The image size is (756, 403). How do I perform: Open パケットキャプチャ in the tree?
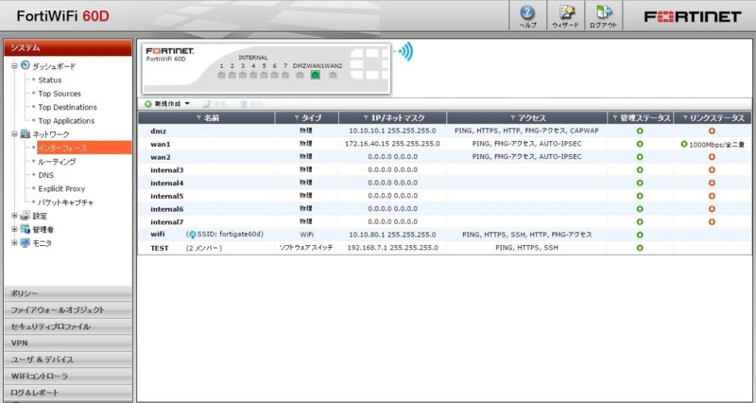click(x=65, y=202)
